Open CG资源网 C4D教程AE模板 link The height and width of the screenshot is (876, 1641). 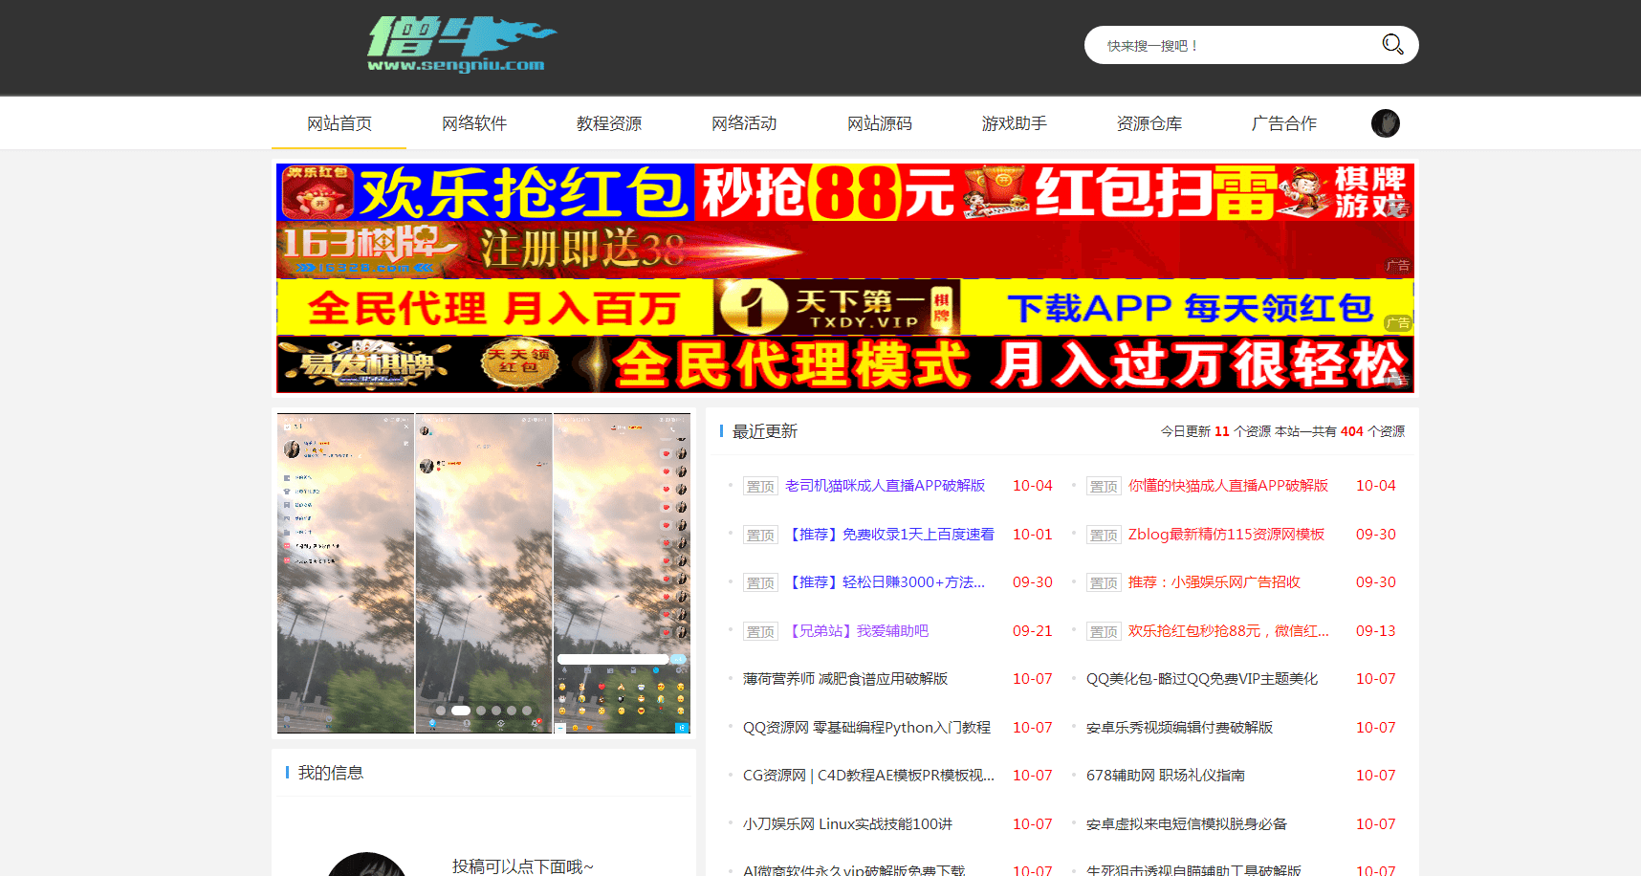click(868, 776)
